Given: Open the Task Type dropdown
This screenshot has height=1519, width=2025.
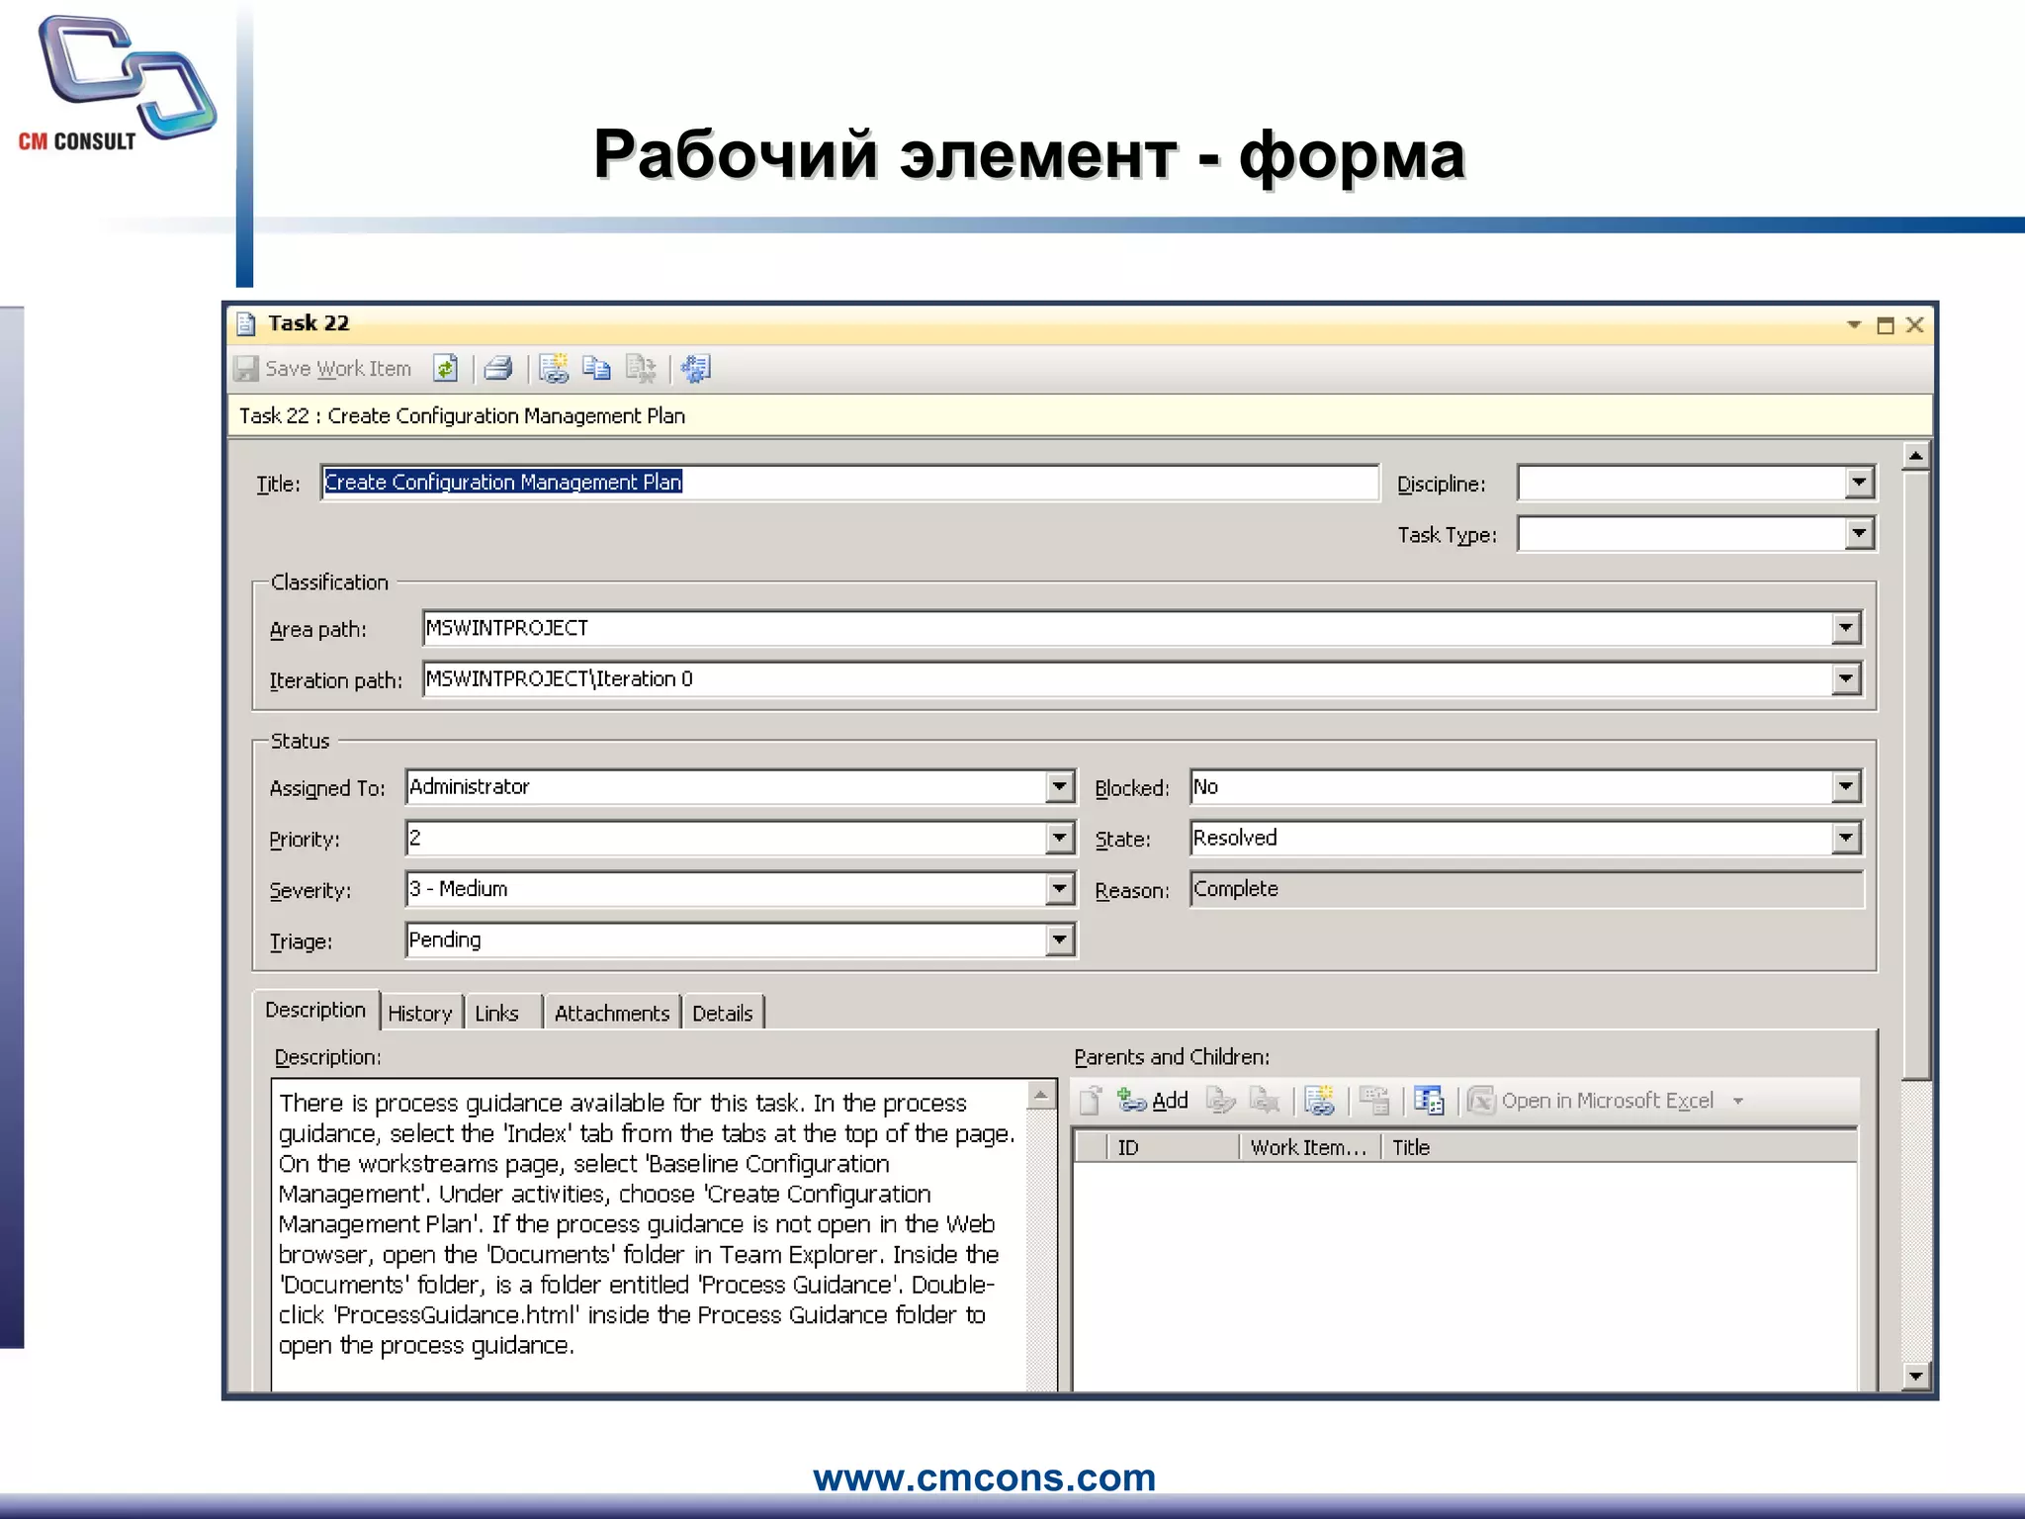Looking at the screenshot, I should tap(1859, 534).
